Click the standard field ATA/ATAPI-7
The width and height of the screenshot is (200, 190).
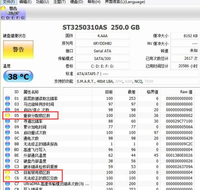coord(137,74)
